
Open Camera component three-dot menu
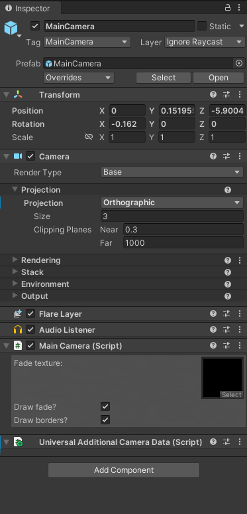[x=240, y=156]
